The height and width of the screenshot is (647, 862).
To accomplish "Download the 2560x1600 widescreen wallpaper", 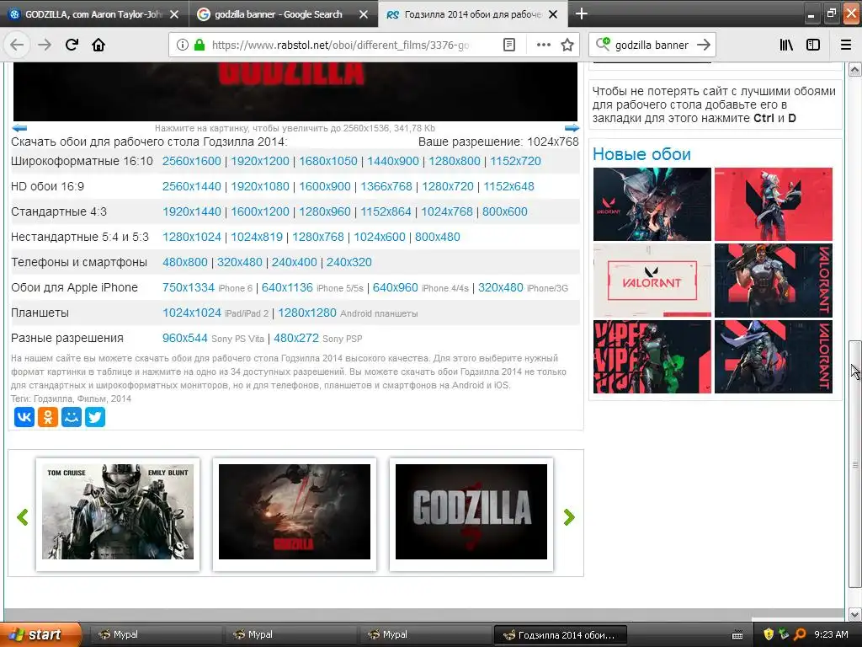I will click(x=191, y=161).
